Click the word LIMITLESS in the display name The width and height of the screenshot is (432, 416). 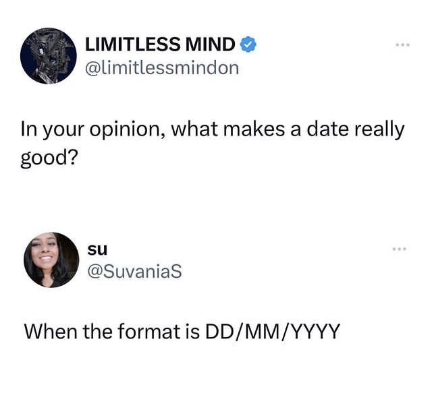tap(134, 44)
